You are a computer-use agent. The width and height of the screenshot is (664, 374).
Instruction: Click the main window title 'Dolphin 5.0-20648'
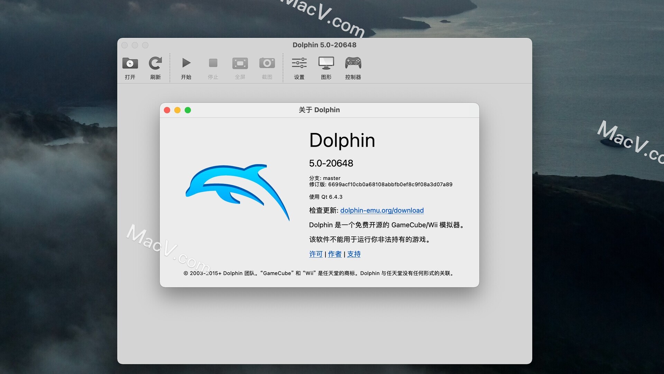click(x=324, y=45)
